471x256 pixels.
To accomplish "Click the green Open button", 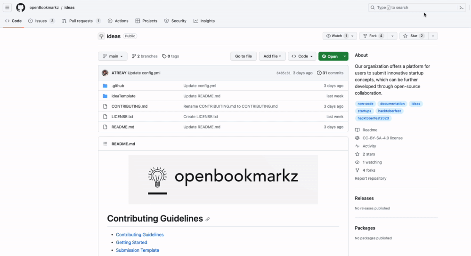I will pos(330,56).
